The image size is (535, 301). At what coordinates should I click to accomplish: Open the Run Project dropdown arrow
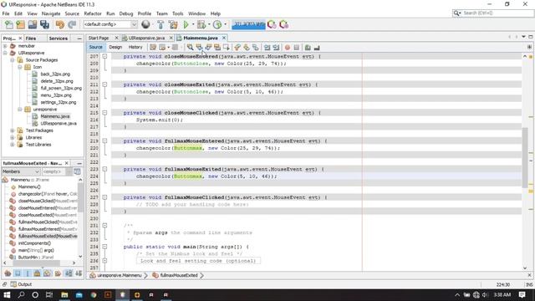(193, 24)
